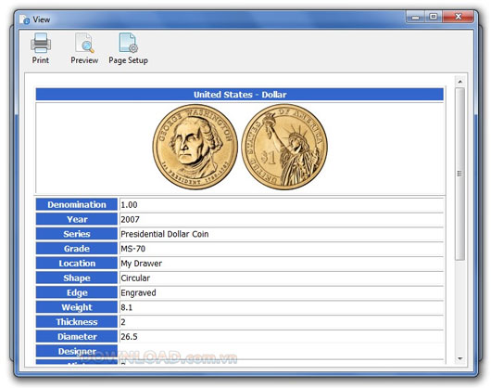
Task: Click the United States - Dollar header
Action: 240,95
